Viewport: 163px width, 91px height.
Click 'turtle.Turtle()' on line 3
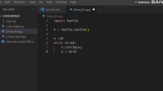click(x=75, y=30)
